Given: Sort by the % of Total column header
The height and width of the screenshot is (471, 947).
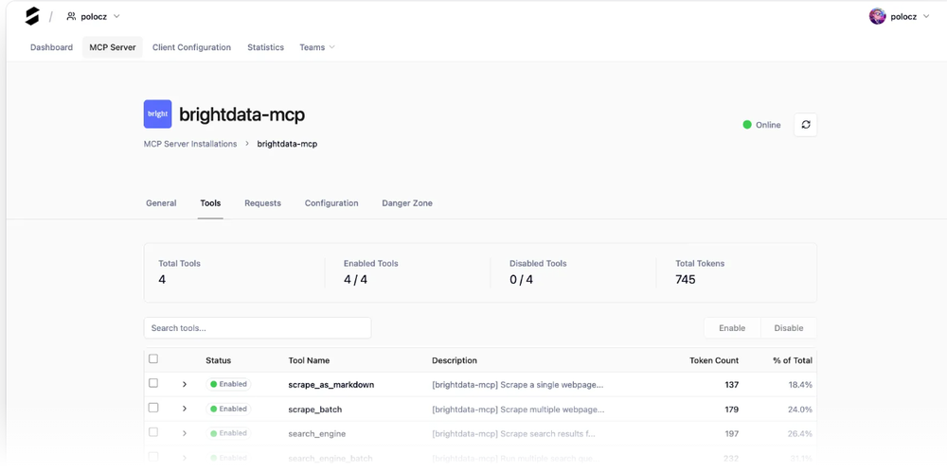Looking at the screenshot, I should [x=793, y=360].
